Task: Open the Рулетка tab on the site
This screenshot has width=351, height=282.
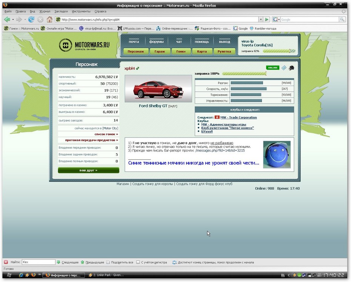Action: coord(224,51)
